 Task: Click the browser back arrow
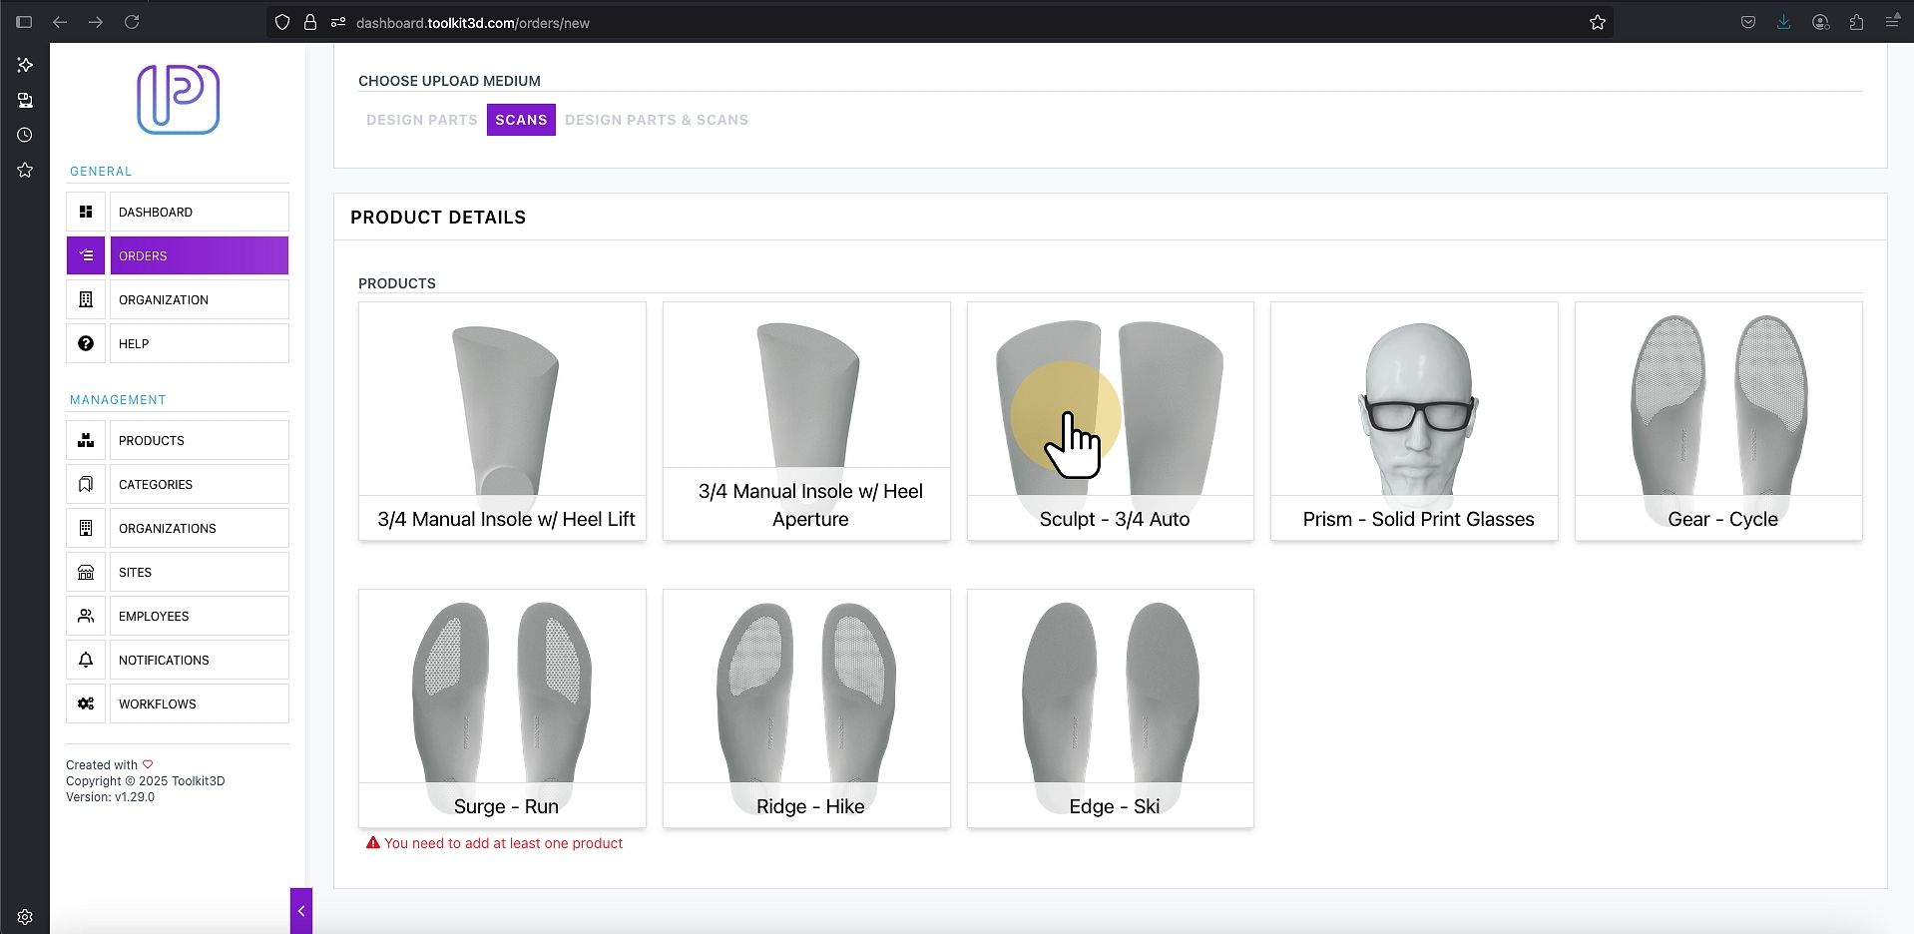click(x=60, y=22)
